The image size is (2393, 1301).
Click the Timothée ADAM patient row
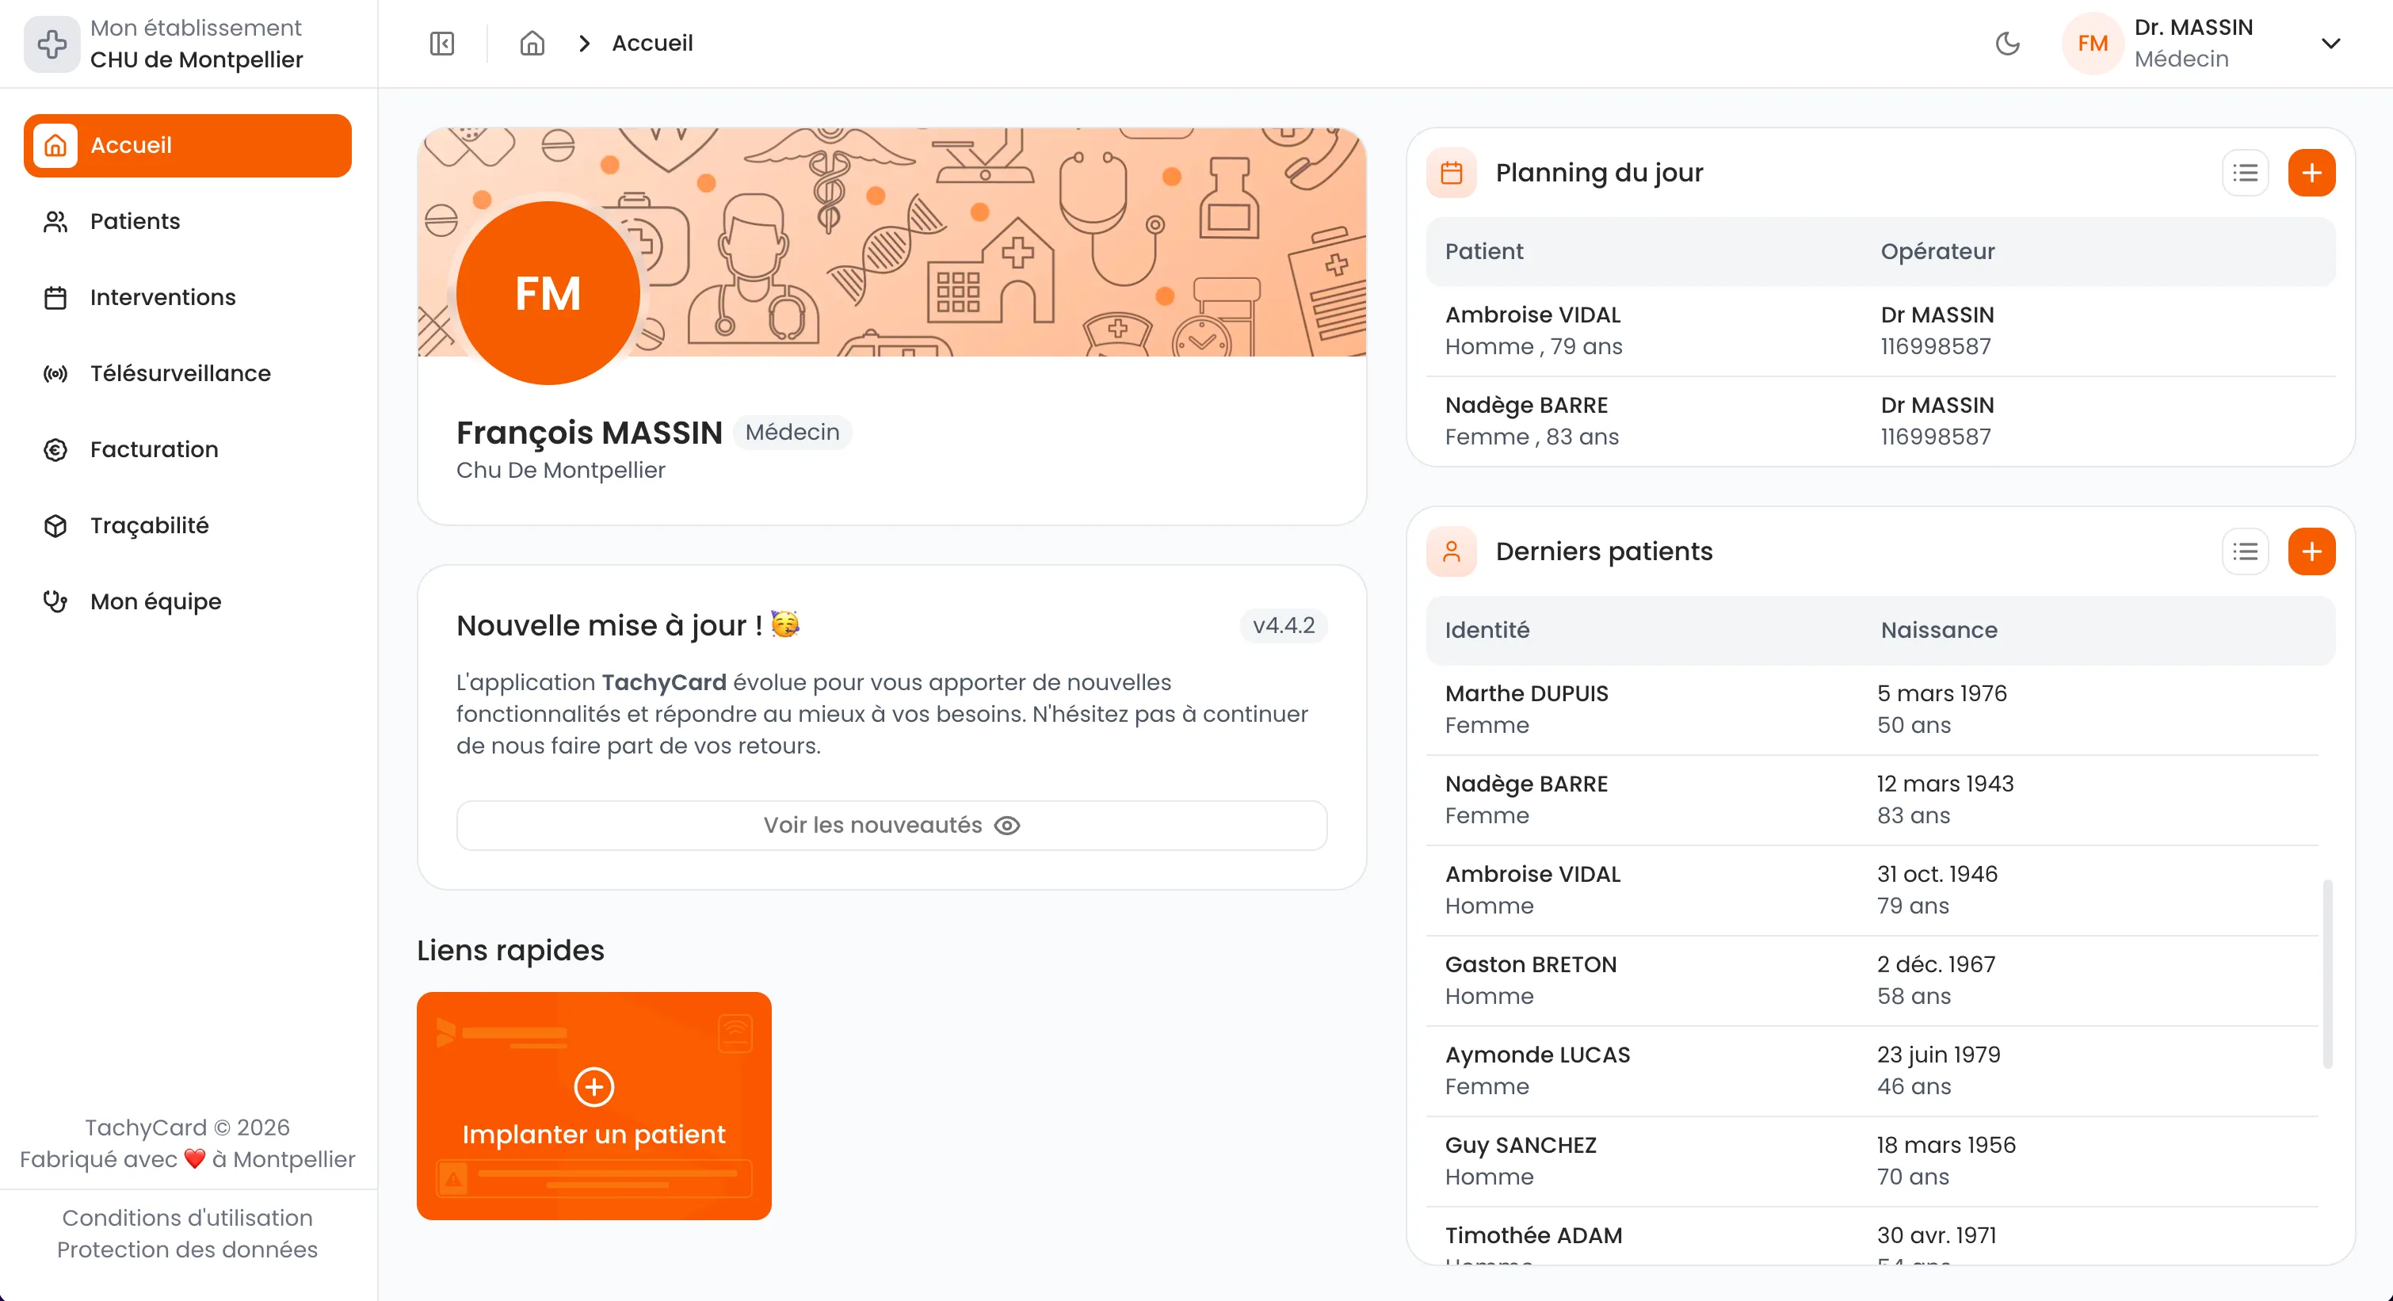pyautogui.click(x=1872, y=1236)
